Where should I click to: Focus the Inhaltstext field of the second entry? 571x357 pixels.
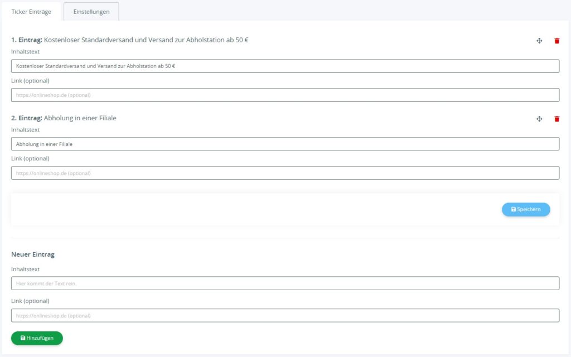285,144
